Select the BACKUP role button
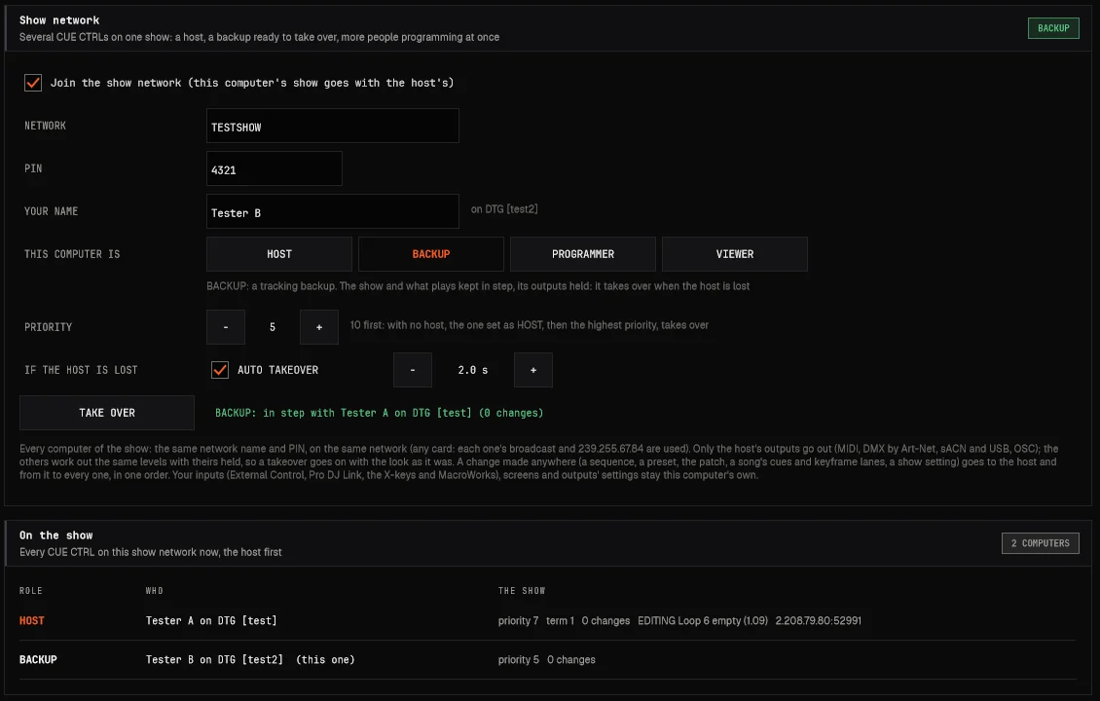This screenshot has width=1100, height=701. 430,254
